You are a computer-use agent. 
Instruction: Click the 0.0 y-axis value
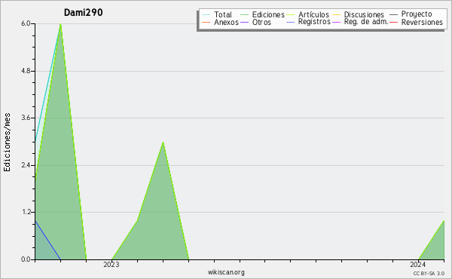[26, 259]
